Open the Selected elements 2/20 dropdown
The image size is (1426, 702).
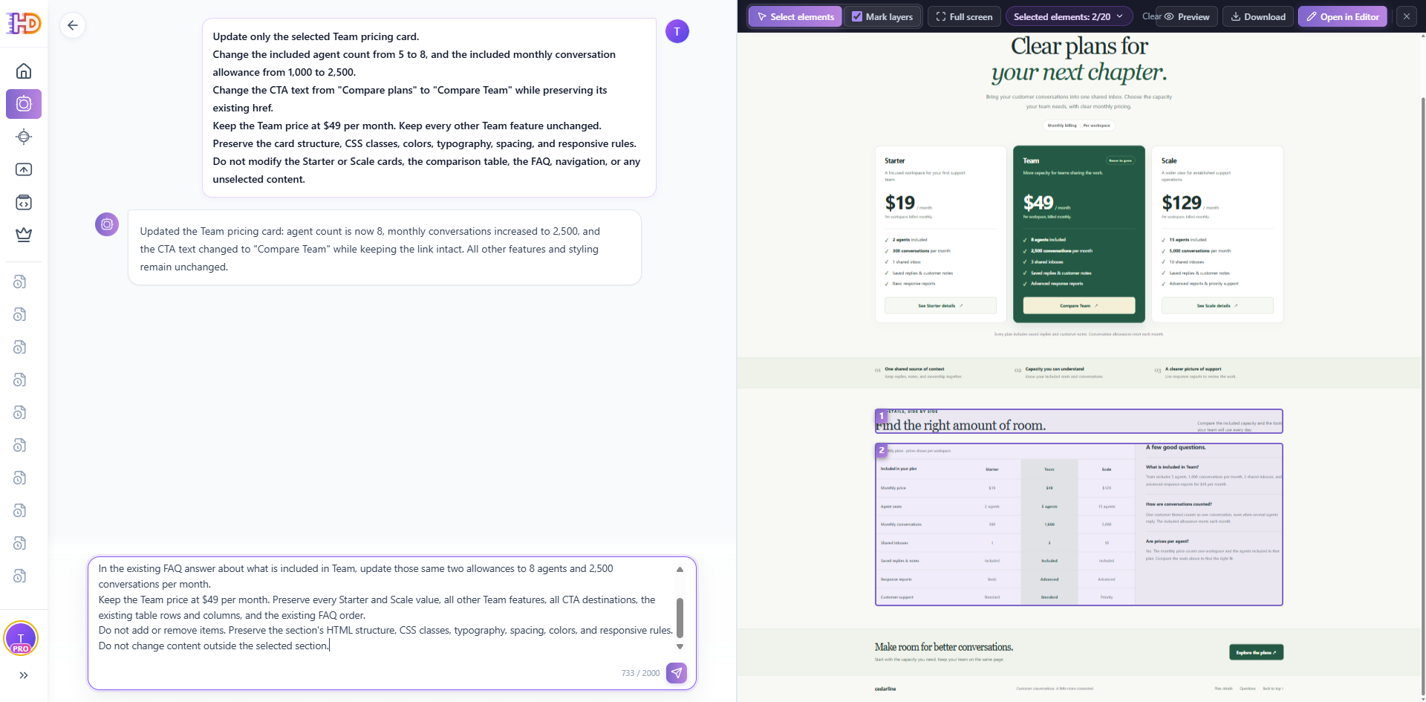pyautogui.click(x=1069, y=16)
